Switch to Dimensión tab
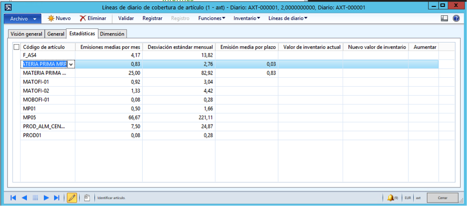 (112, 34)
